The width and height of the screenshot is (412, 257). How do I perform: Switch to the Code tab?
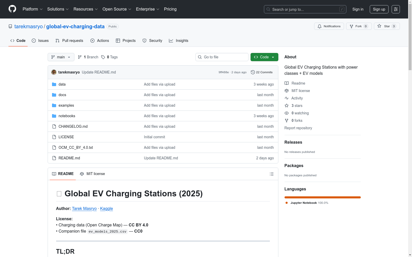tap(18, 41)
